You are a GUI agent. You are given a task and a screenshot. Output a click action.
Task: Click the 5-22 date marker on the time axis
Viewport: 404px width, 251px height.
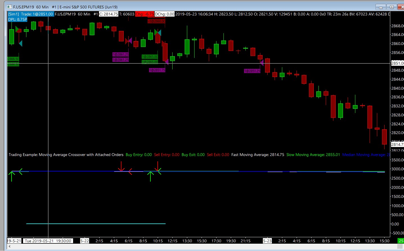85,241
